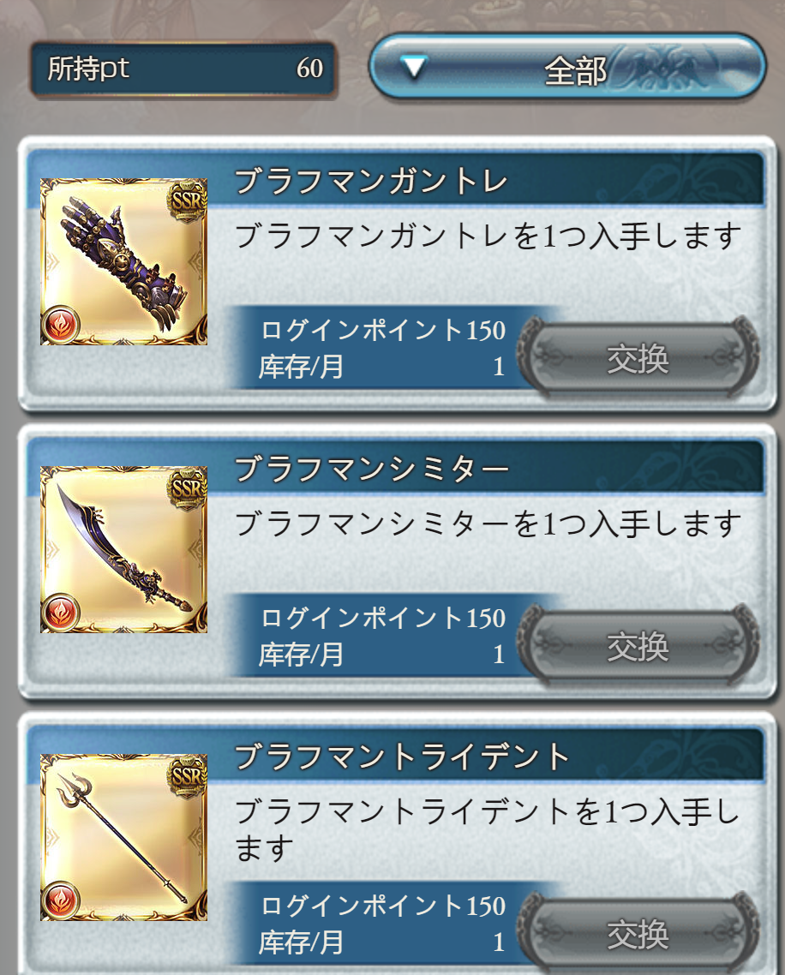Select the ブラフマンガントレ title header
Screen dimensions: 785x975
tap(371, 182)
